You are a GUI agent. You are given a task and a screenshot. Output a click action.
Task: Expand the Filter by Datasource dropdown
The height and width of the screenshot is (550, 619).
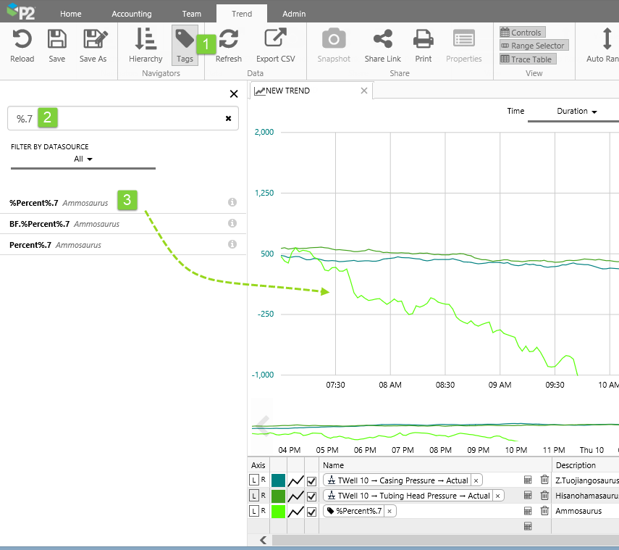coord(84,159)
